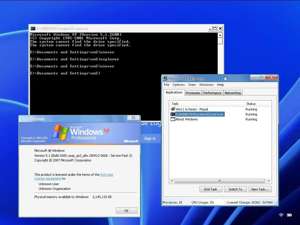Viewport: 300px width, 225px height.
Task: Click the 3,145,132 KB memory value
Action: (x=102, y=197)
